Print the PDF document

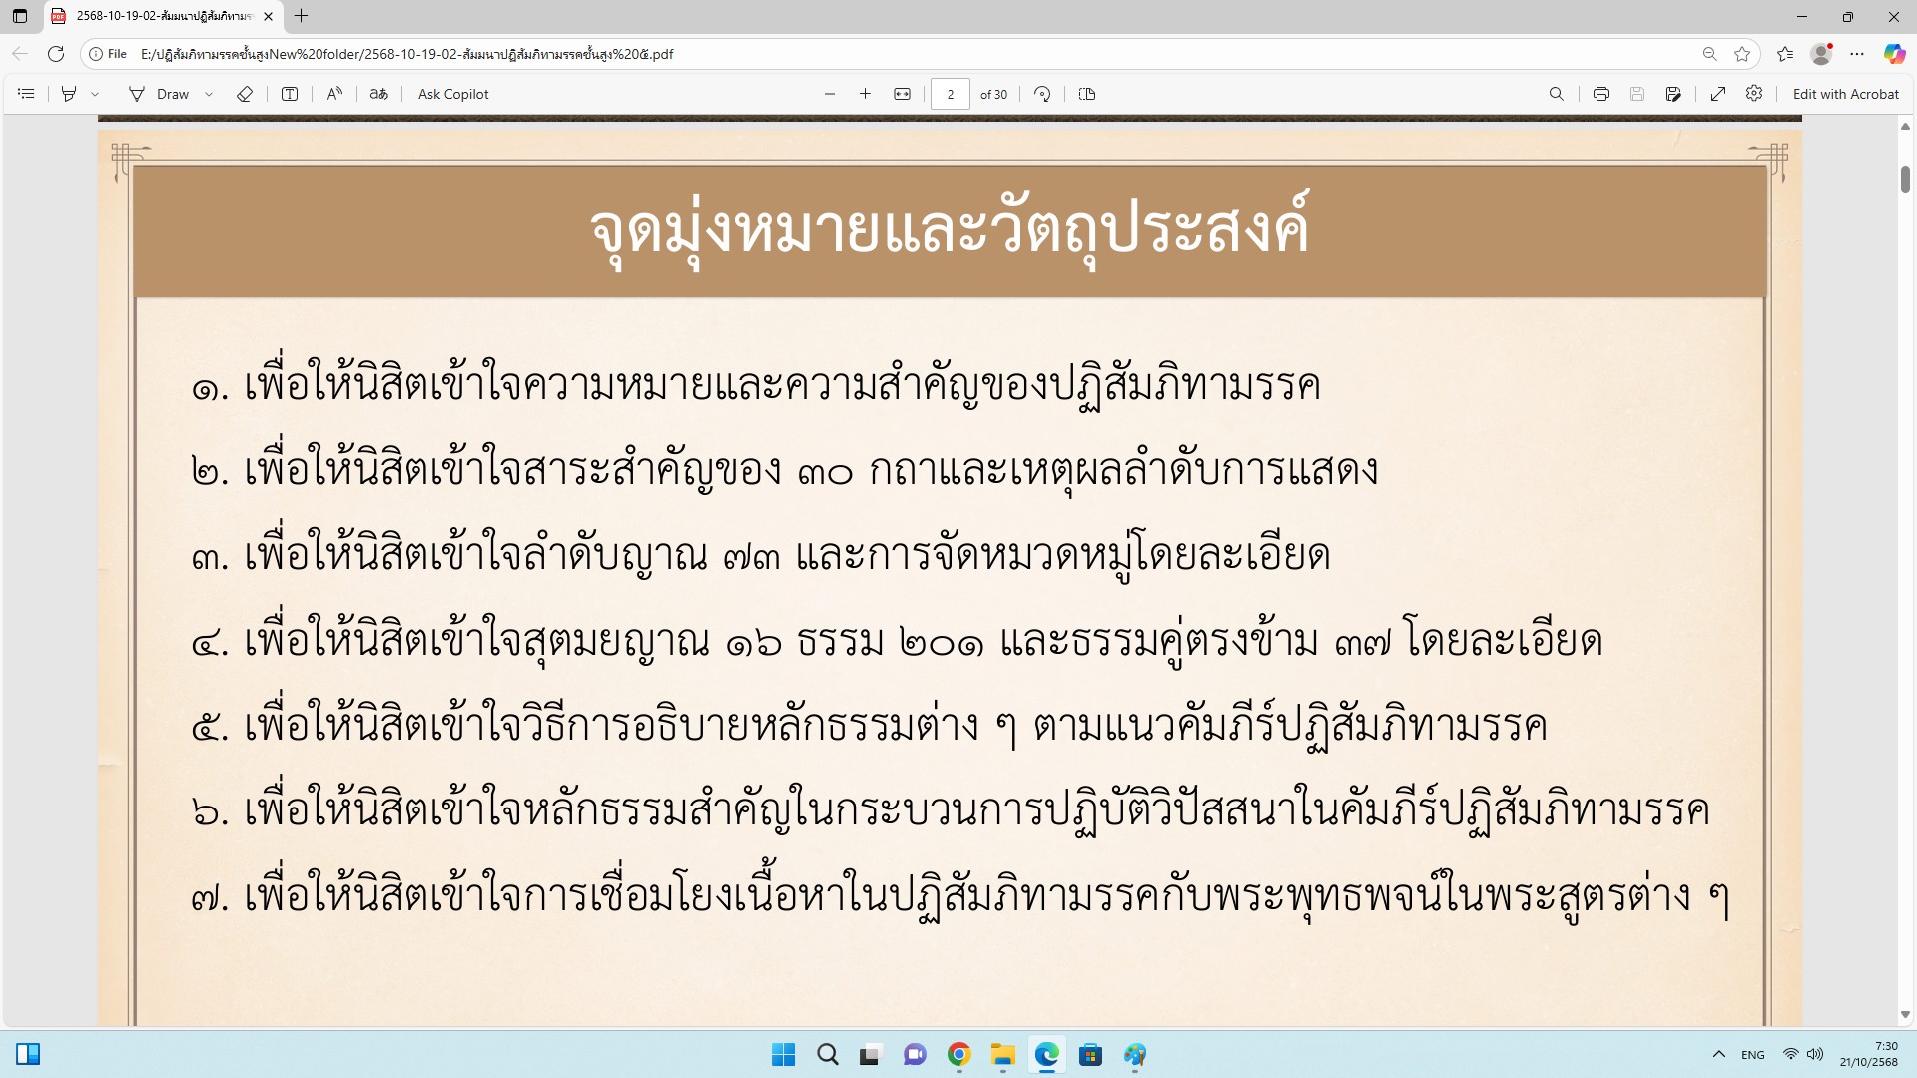click(x=1601, y=94)
